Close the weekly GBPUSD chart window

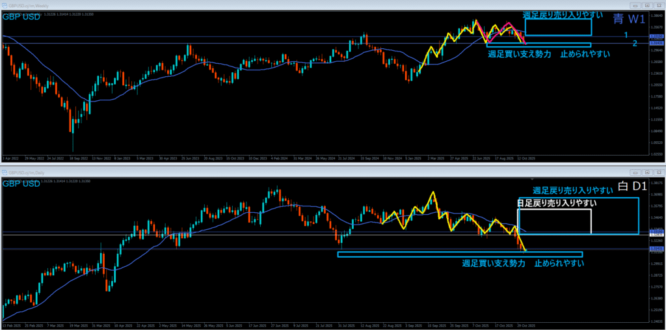(658, 6)
